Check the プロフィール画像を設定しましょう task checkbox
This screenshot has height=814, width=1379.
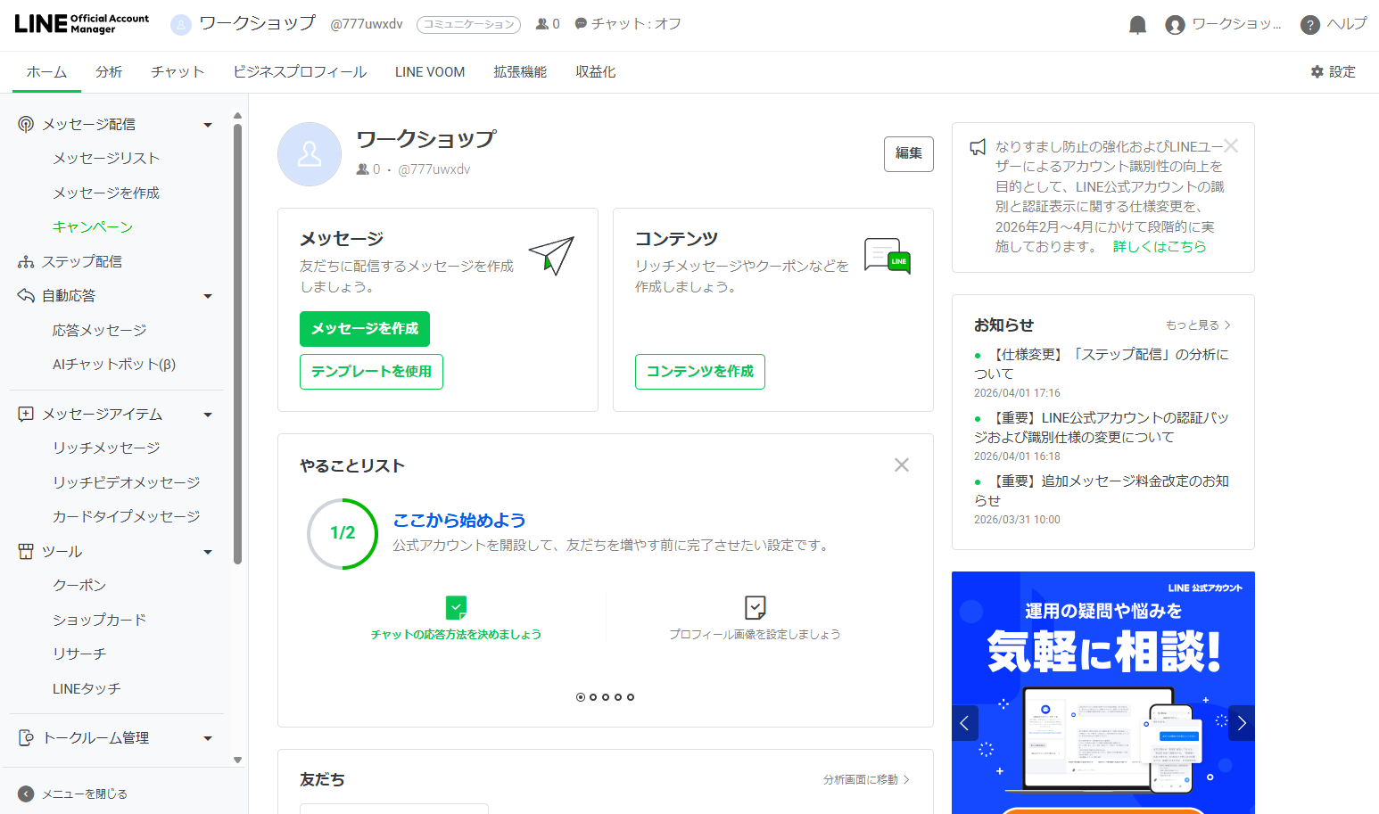[755, 607]
